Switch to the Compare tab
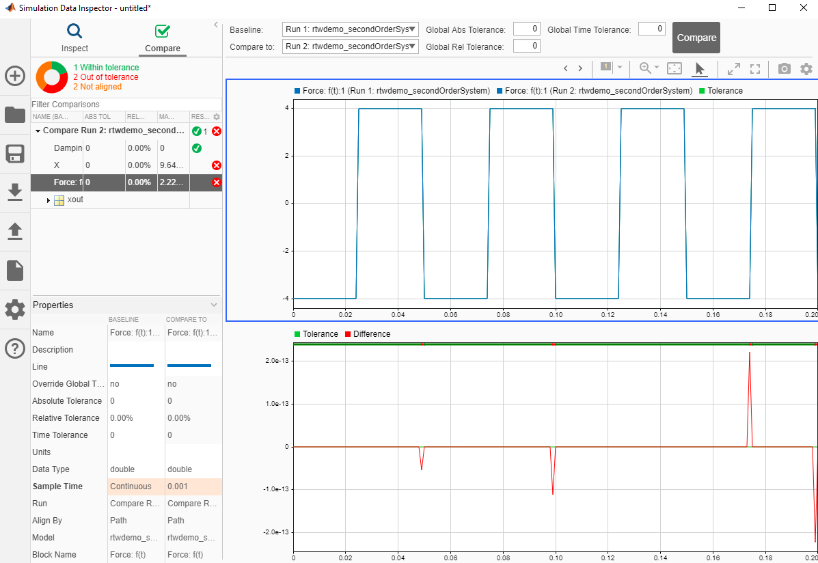Image resolution: width=818 pixels, height=563 pixels. 163,38
